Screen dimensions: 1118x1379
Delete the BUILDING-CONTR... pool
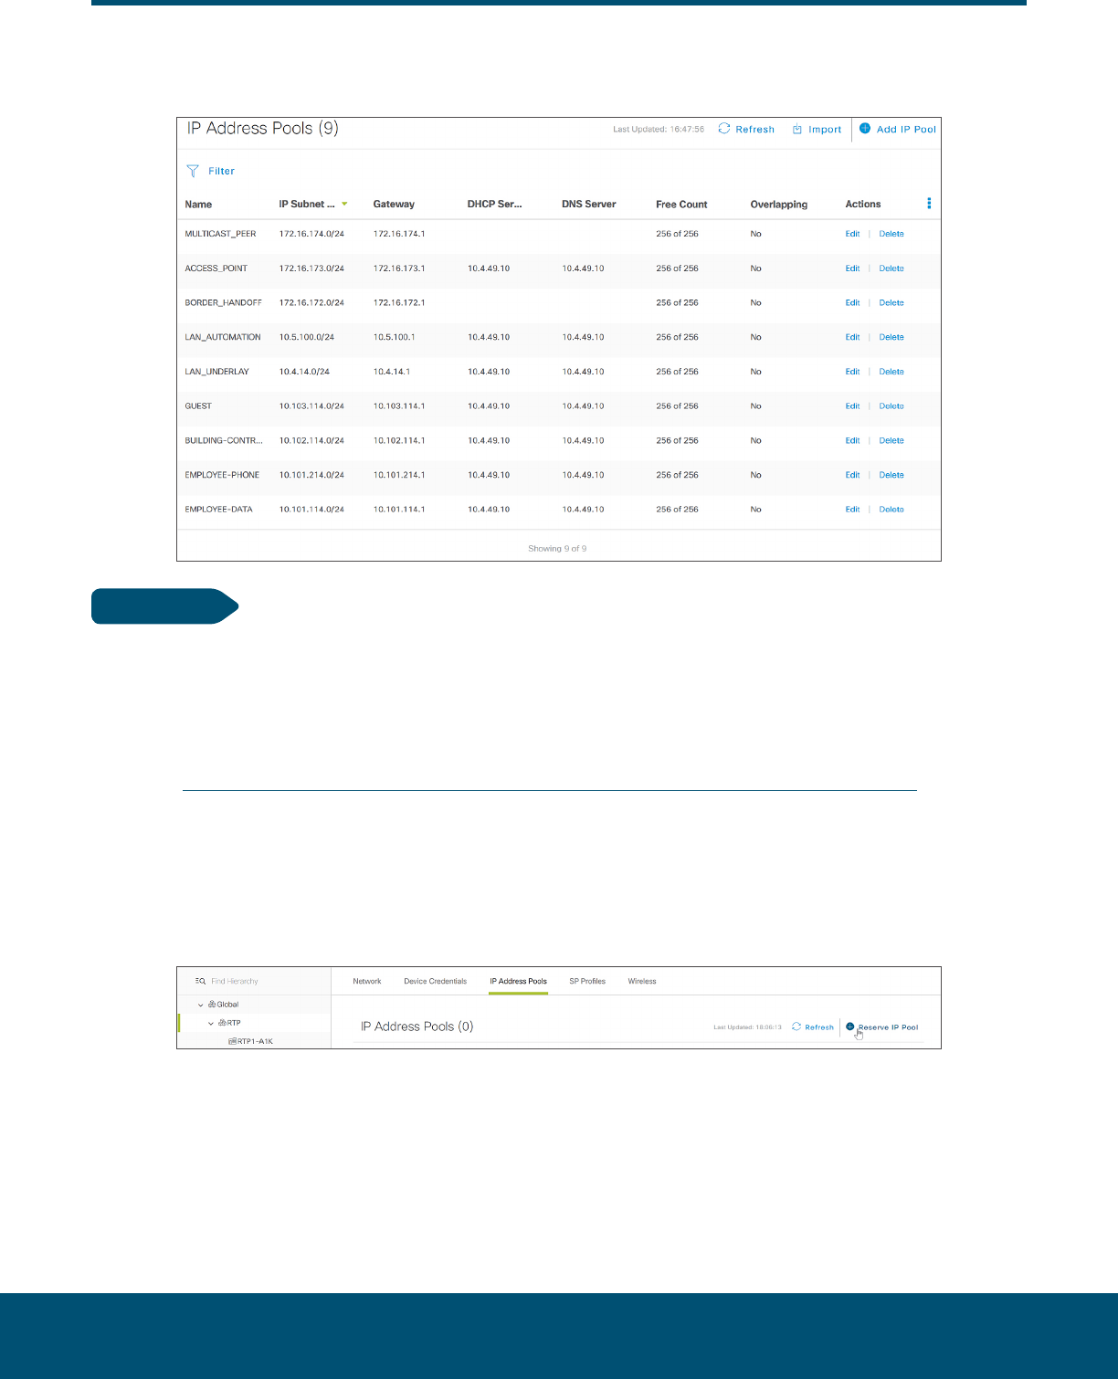[891, 440]
